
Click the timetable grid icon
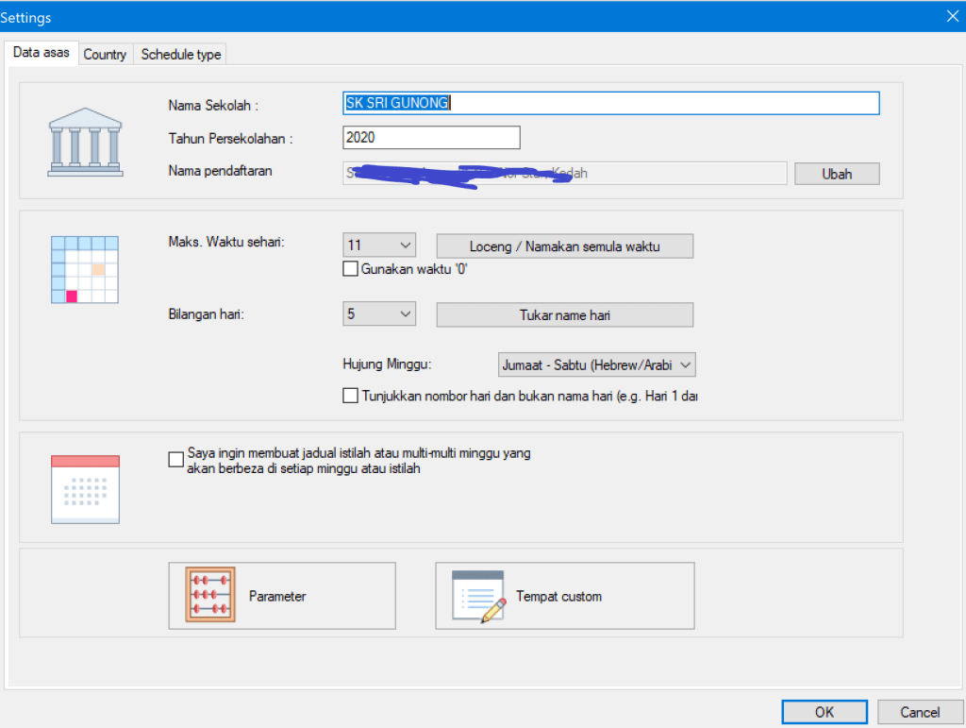pyautogui.click(x=85, y=269)
